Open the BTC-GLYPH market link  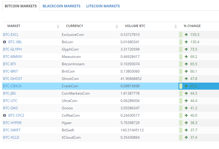(x=12, y=49)
